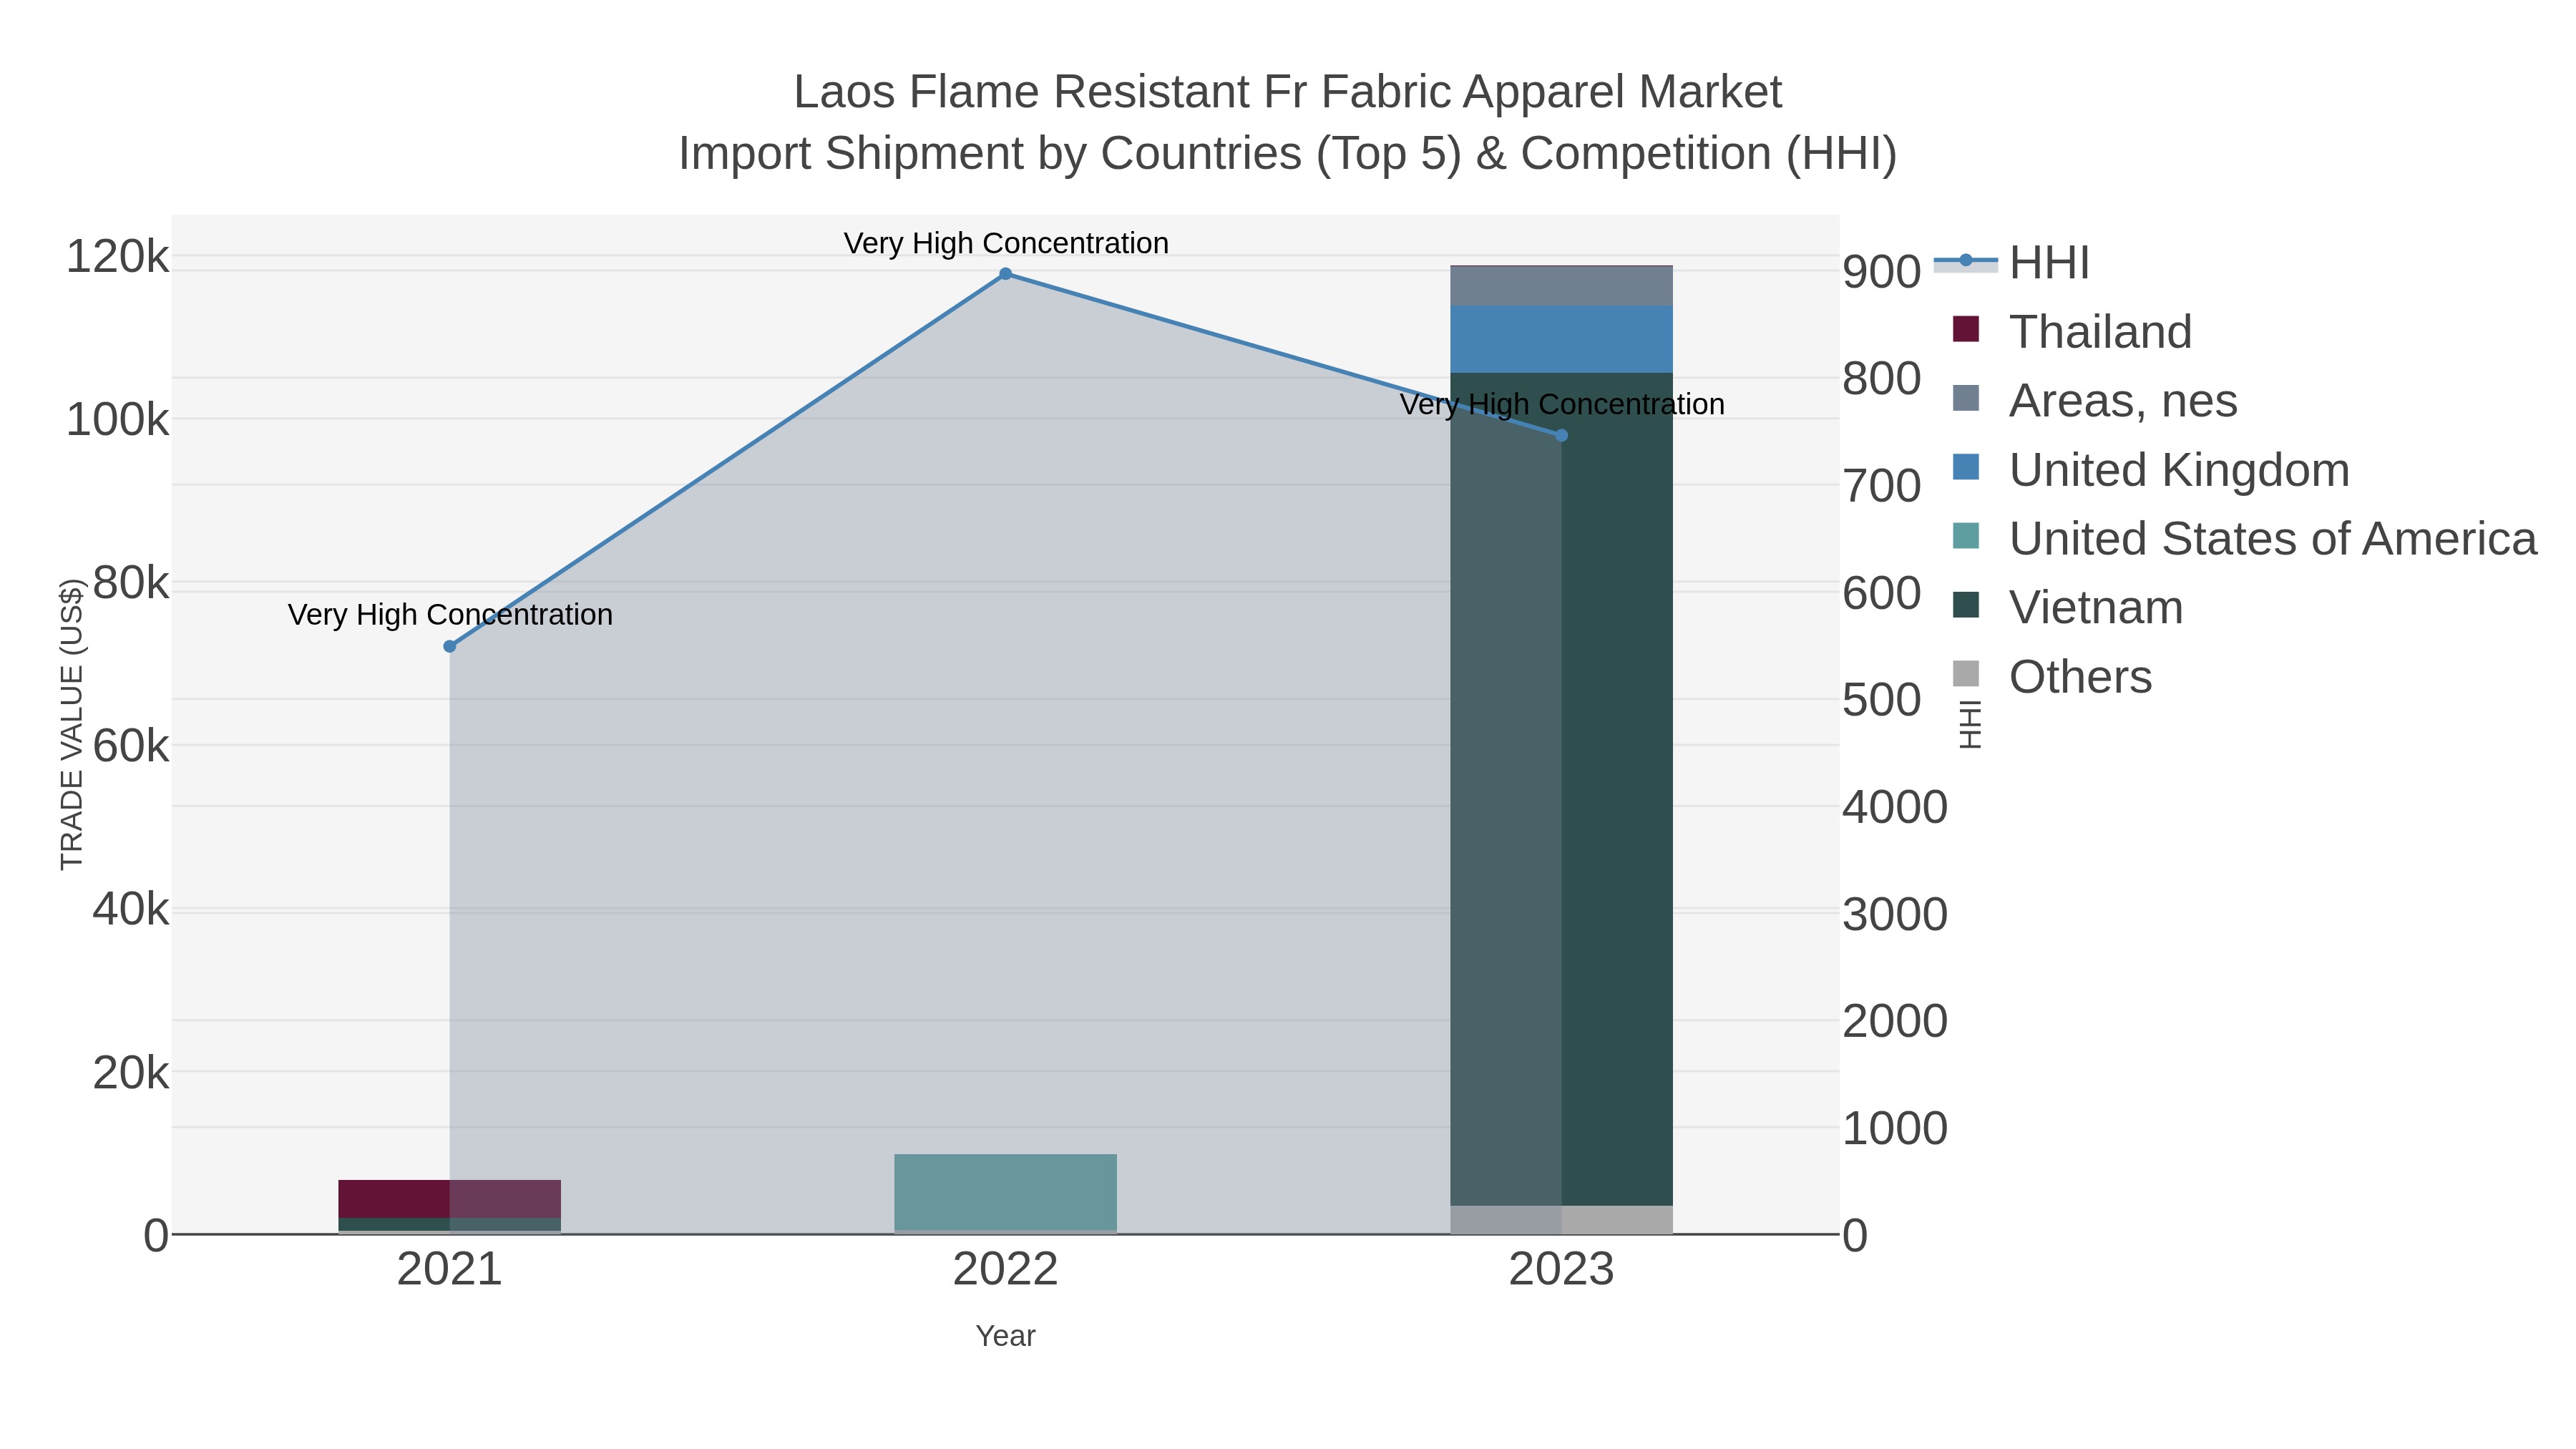
Task: Click the 120k left axis tick
Action: point(118,257)
